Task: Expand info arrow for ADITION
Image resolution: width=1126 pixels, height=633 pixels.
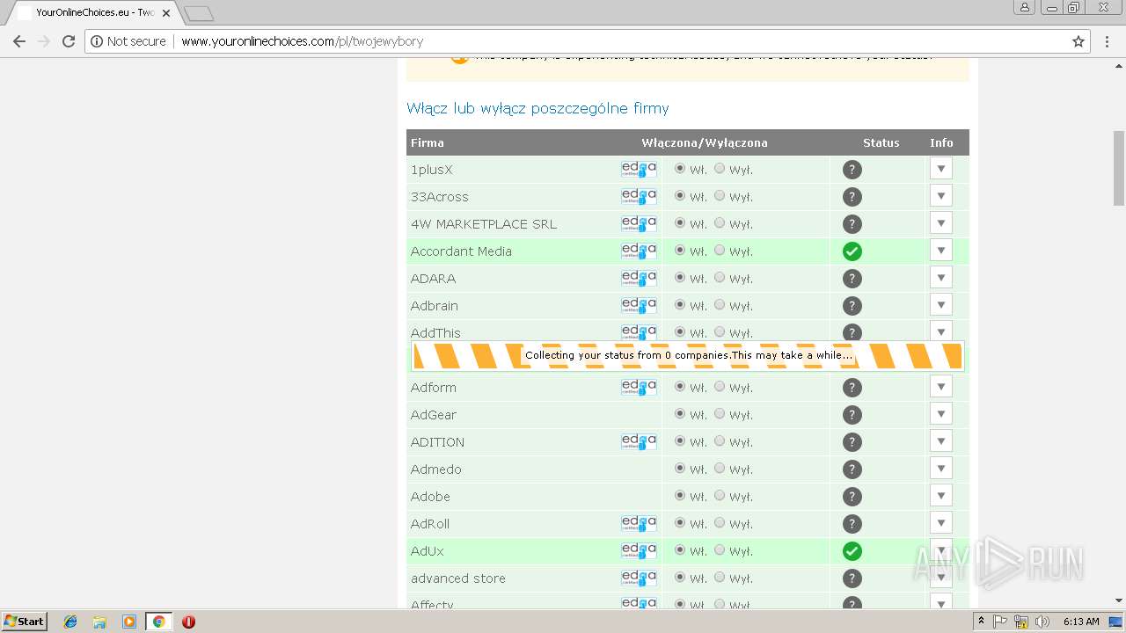Action: click(941, 441)
